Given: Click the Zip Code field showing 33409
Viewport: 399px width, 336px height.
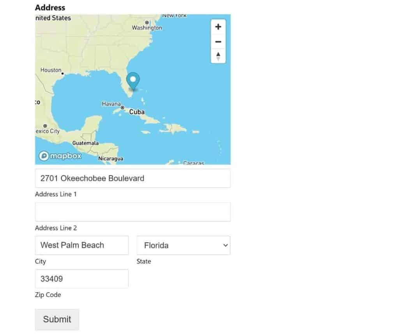Looking at the screenshot, I should pos(81,278).
